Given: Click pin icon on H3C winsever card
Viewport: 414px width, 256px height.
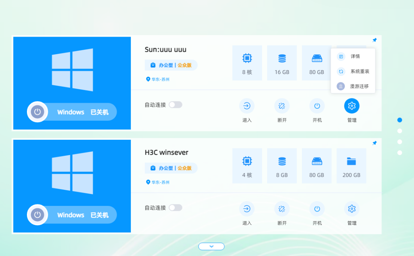Looking at the screenshot, I should tap(374, 143).
